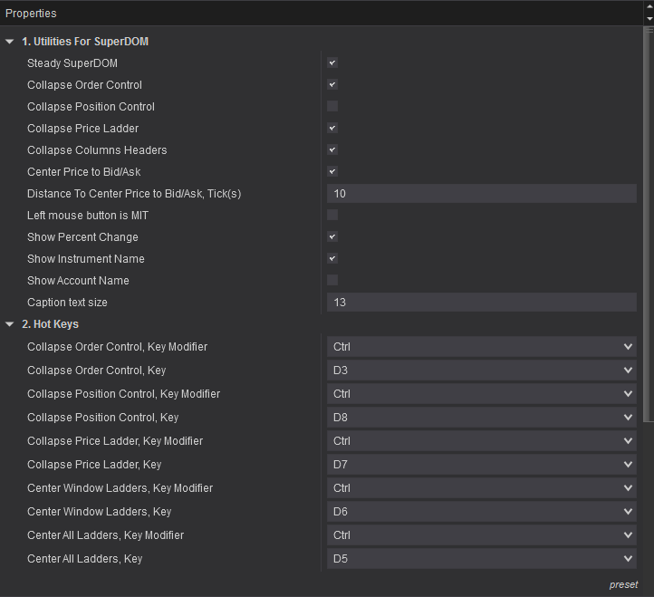Enable Collapse Position Control checkbox
The width and height of the screenshot is (654, 597).
332,106
